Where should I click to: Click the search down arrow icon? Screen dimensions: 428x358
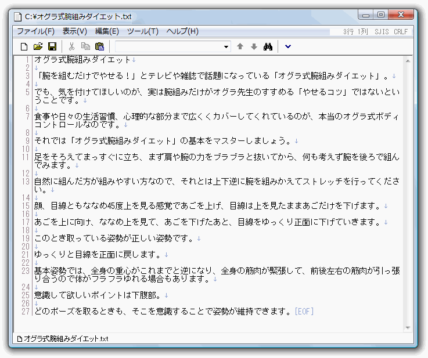click(x=254, y=46)
